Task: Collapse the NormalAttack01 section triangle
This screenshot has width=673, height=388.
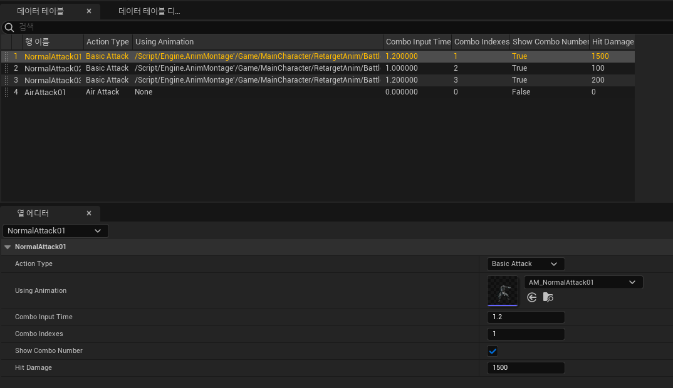Action: coord(8,247)
